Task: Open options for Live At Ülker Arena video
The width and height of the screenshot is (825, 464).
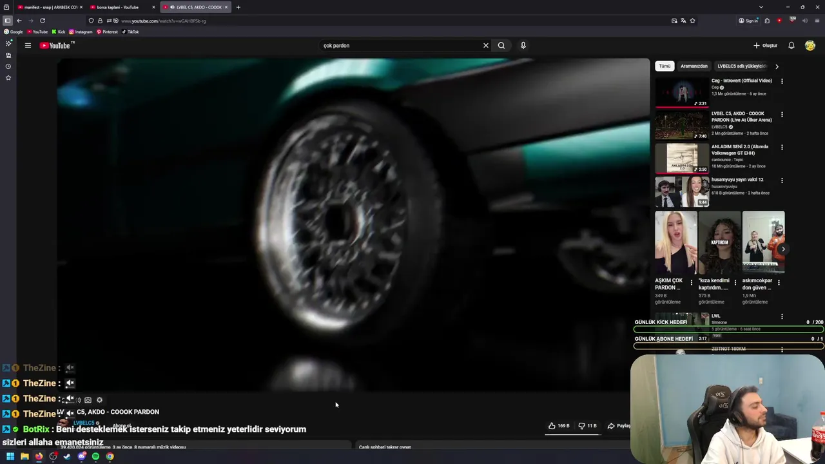Action: [x=782, y=114]
